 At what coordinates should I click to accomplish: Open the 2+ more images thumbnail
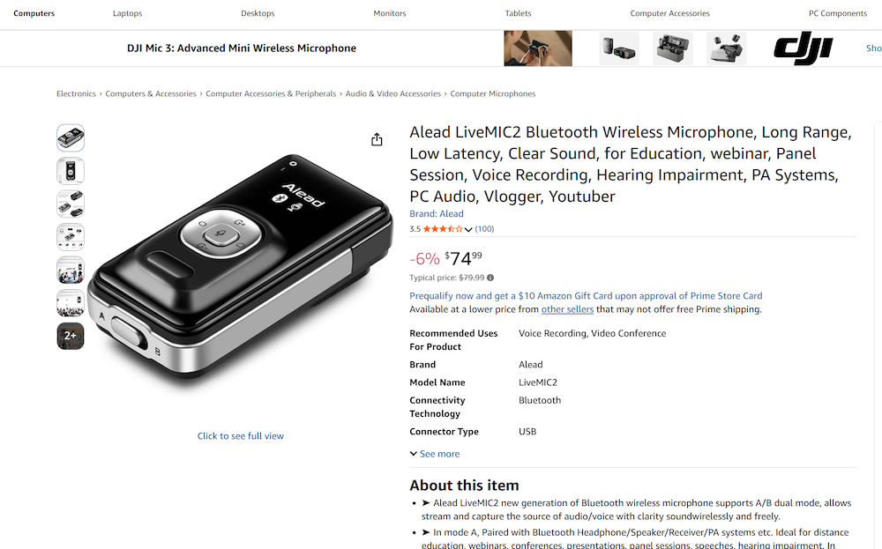click(x=71, y=336)
